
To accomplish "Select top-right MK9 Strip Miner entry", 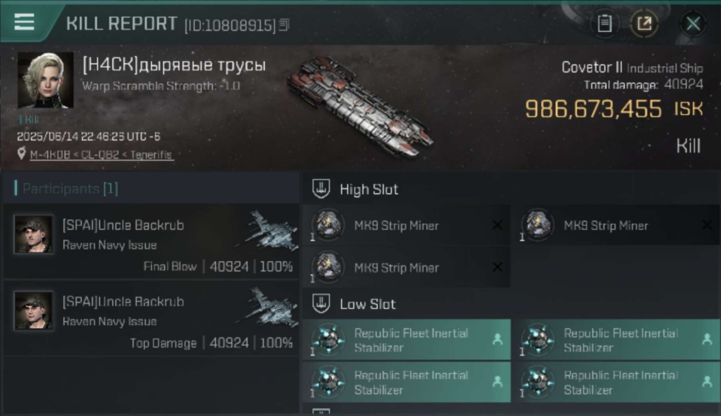I will coord(616,226).
